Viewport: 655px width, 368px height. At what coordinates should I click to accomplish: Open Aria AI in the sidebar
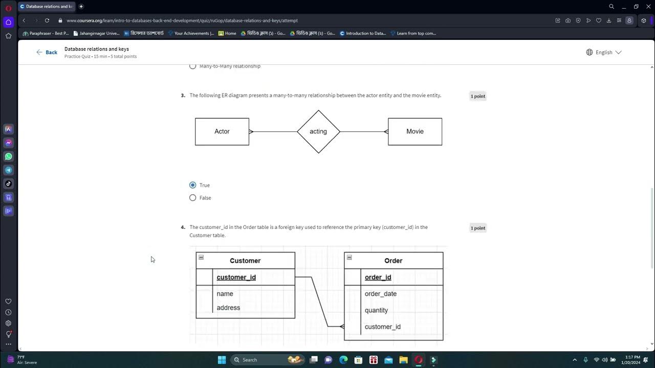coord(8,129)
